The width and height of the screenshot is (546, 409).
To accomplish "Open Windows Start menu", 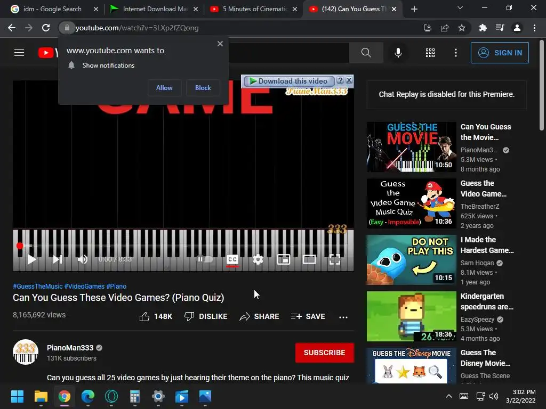I will [x=17, y=396].
